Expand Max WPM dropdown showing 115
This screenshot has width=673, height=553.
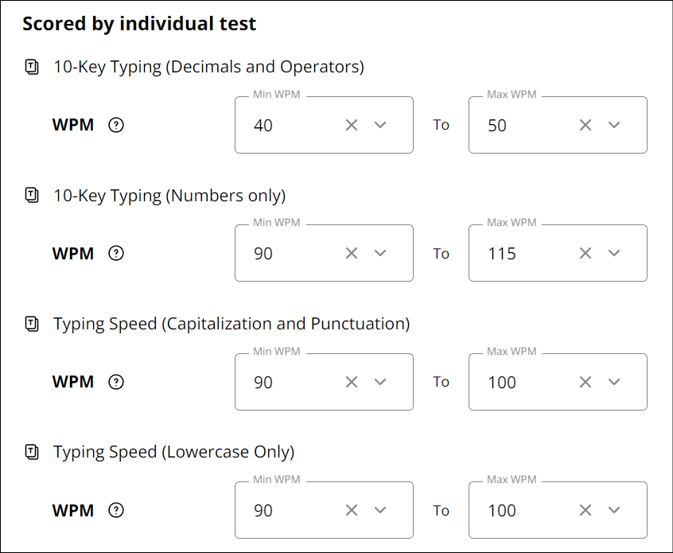coord(614,254)
